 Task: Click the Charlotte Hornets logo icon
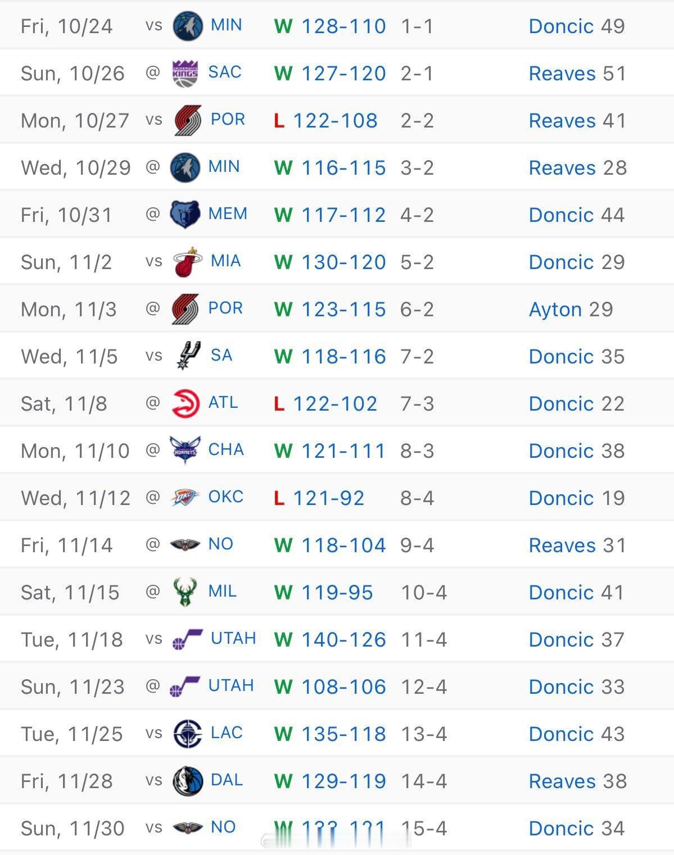pyautogui.click(x=185, y=451)
